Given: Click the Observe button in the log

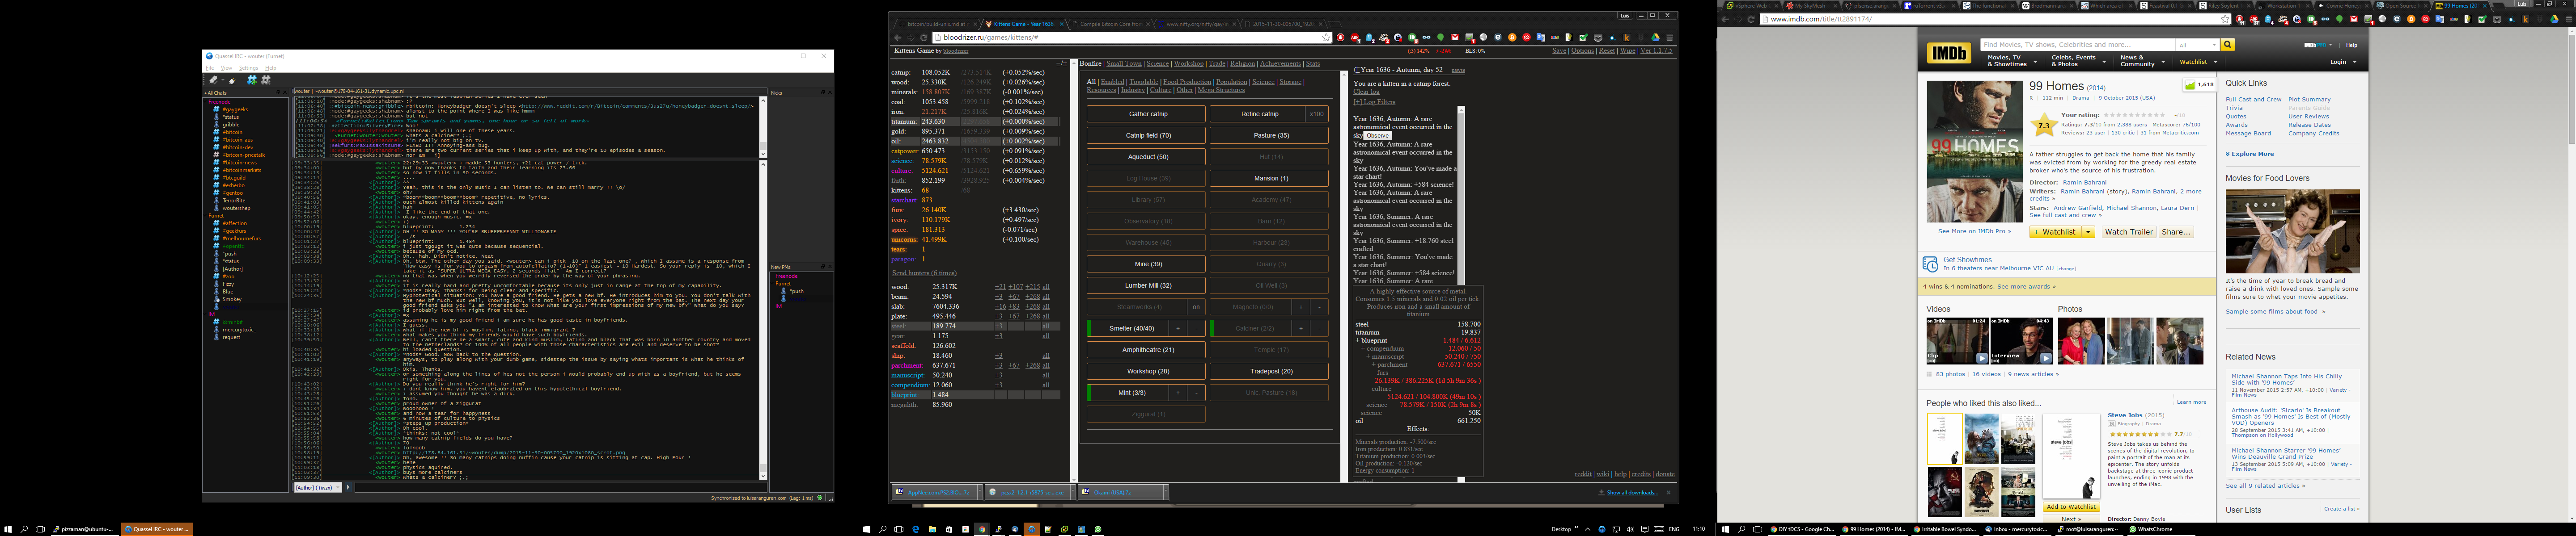Looking at the screenshot, I should [1377, 136].
